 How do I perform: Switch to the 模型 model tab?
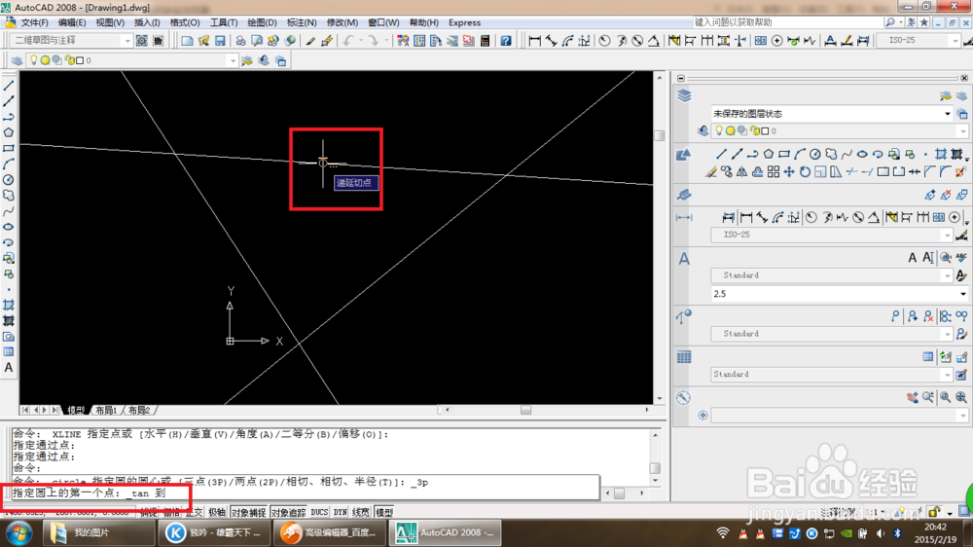[76, 411]
